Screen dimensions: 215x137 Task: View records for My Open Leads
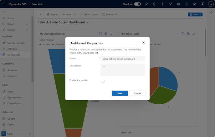tap(188, 34)
